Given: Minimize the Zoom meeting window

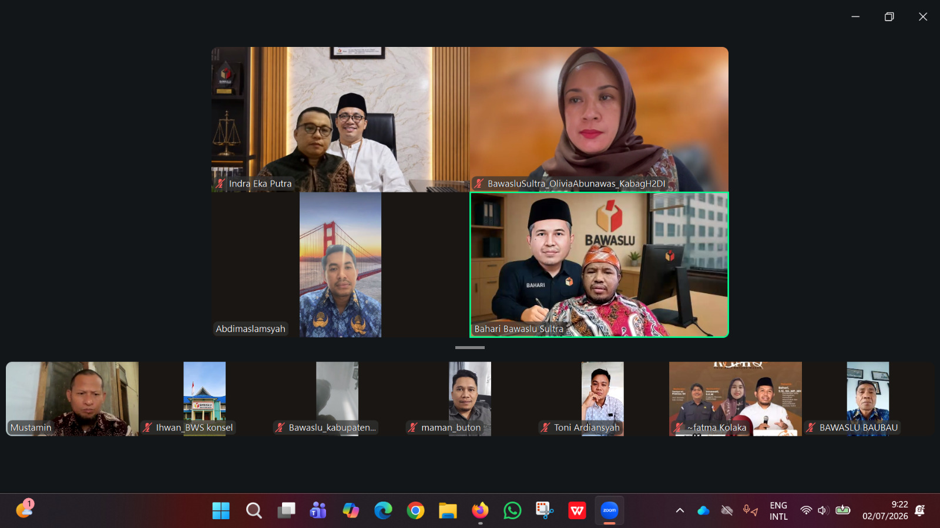Looking at the screenshot, I should pos(855,16).
